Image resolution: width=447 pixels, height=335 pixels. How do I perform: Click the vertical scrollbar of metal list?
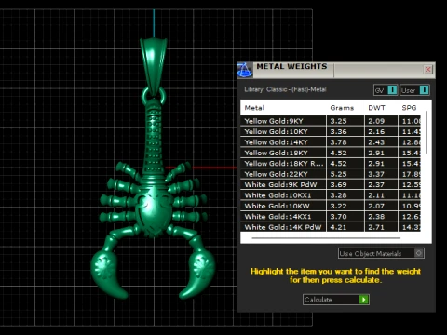[427, 132]
